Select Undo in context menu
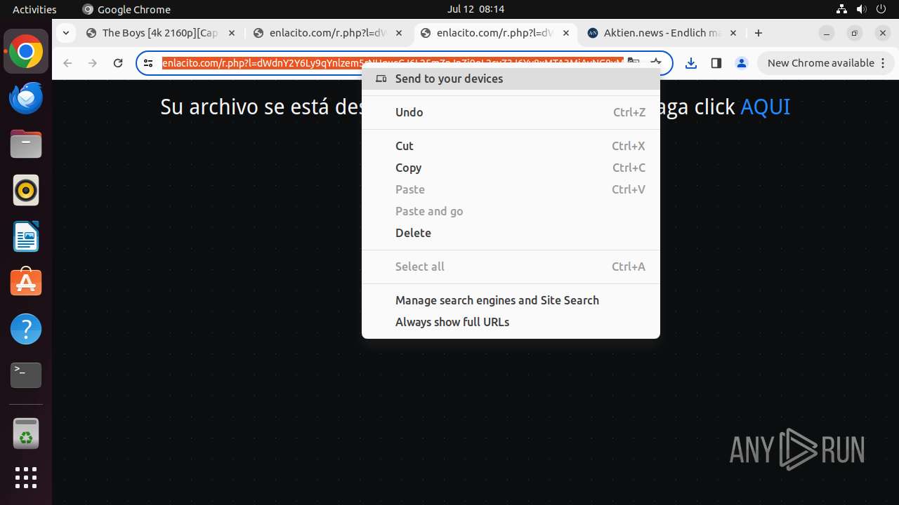Image resolution: width=899 pixels, height=505 pixels. point(511,112)
